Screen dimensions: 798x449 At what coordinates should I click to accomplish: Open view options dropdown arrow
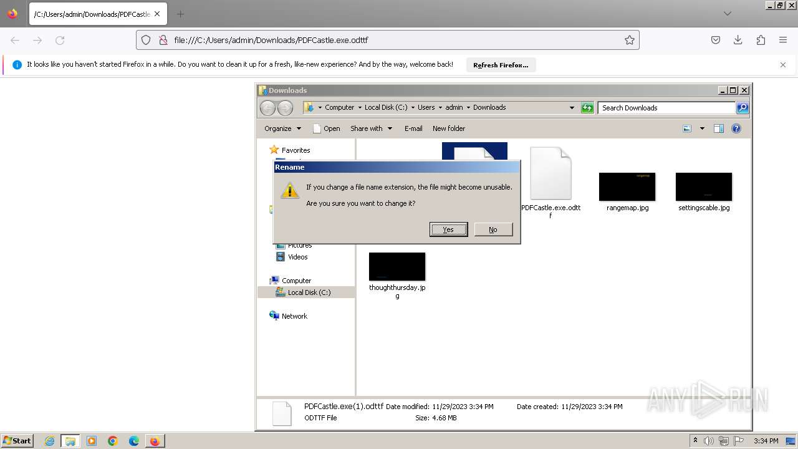tap(702, 128)
